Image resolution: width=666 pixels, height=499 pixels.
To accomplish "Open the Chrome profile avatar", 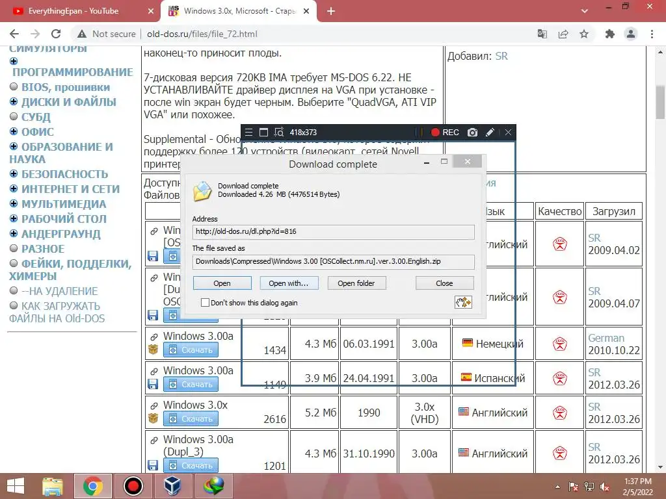I will pos(631,34).
